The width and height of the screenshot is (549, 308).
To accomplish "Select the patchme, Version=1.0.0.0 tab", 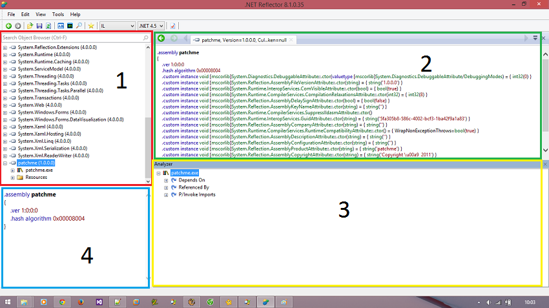I will pos(243,40).
